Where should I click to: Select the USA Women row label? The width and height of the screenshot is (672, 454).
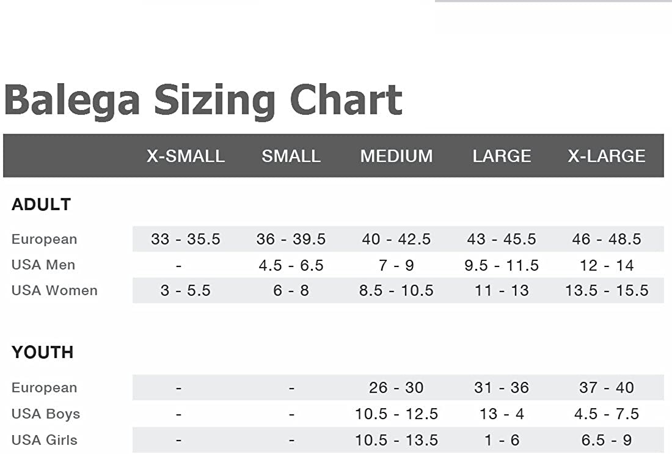pos(54,291)
